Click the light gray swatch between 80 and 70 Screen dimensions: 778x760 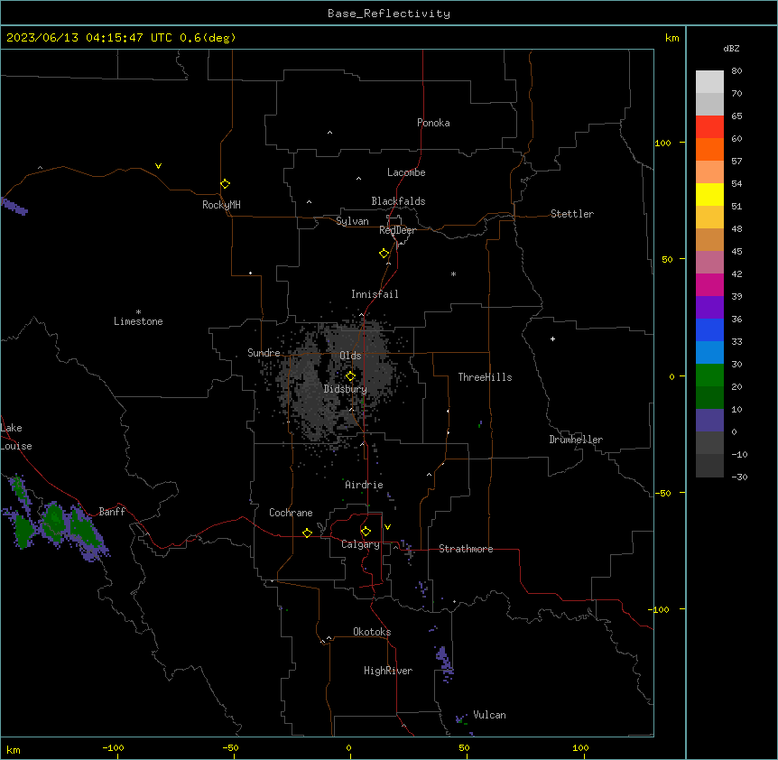[709, 82]
